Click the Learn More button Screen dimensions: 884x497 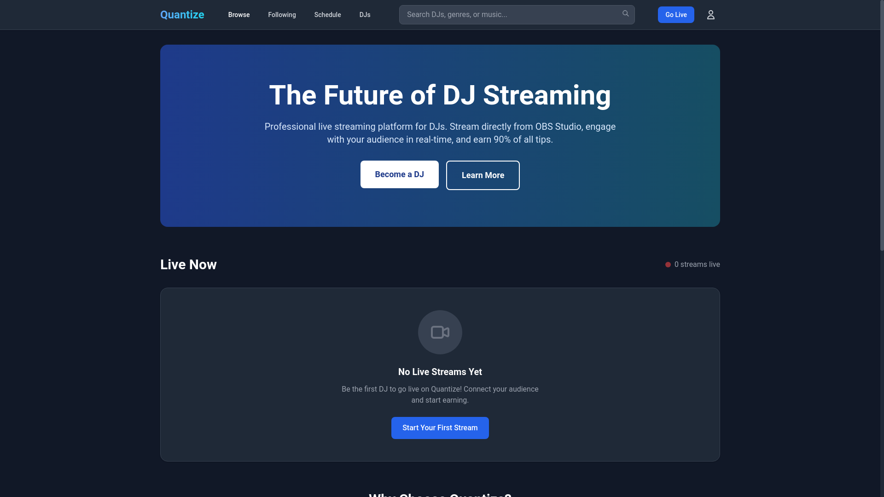(483, 175)
